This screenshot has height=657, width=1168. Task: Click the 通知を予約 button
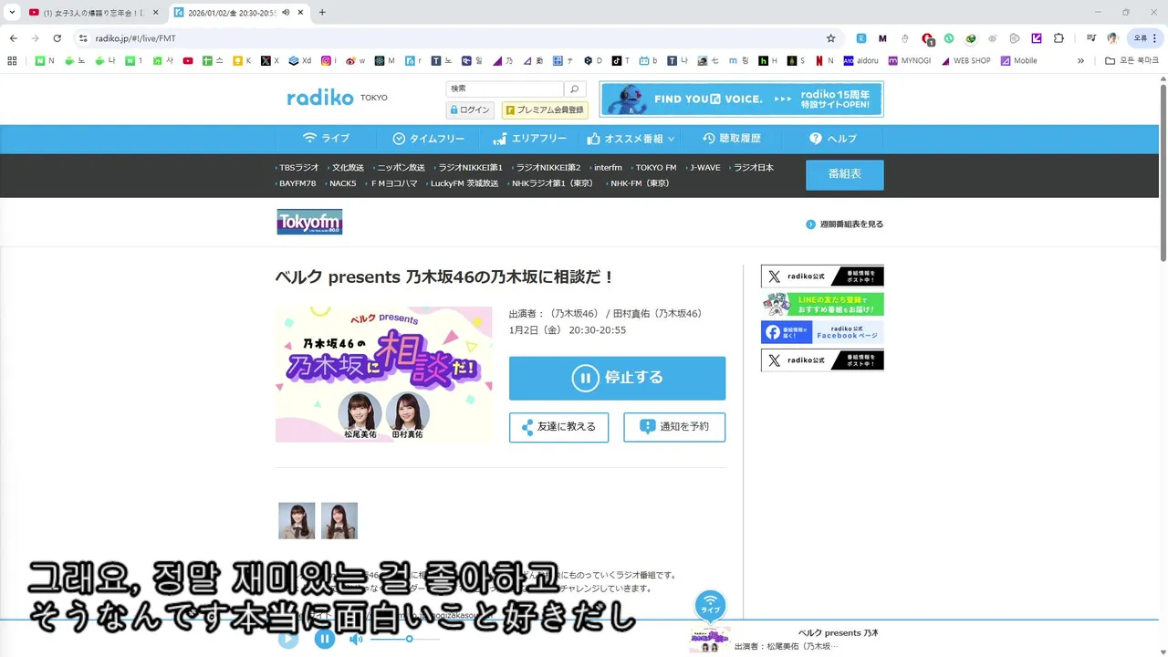[x=674, y=427]
